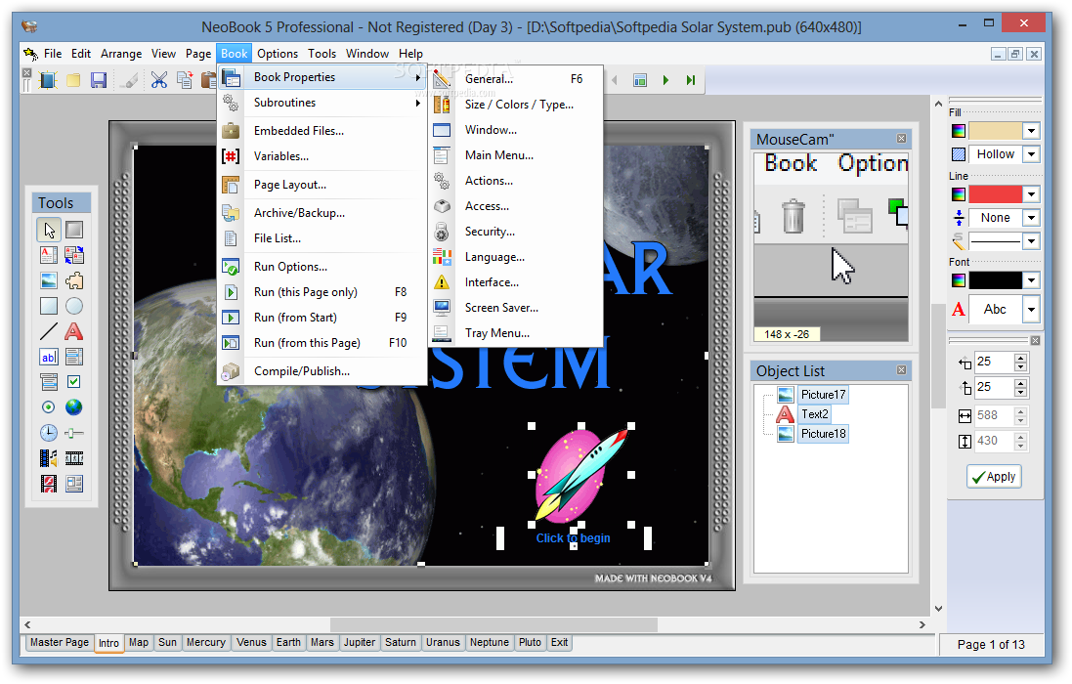
Task: Choose Run (from Start)
Action: (x=322, y=318)
